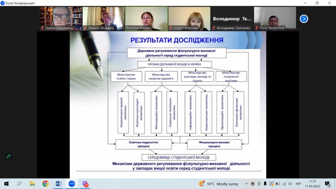The height and width of the screenshot is (189, 336).
Task: Open the green annotation pencil tool
Action: tap(8, 156)
